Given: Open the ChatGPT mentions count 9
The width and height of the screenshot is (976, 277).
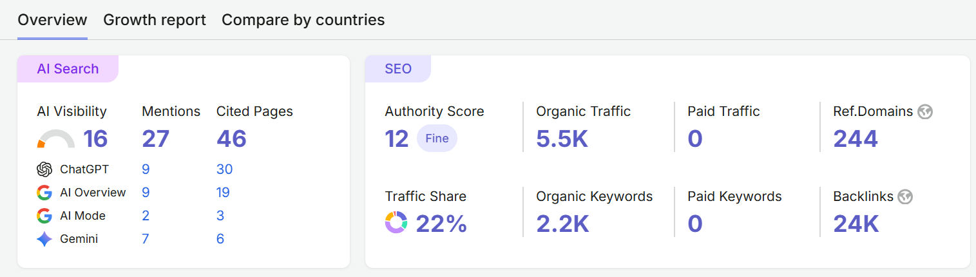Looking at the screenshot, I should (146, 169).
